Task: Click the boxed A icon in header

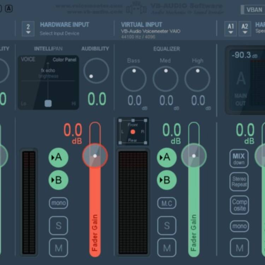Action: [9, 8]
